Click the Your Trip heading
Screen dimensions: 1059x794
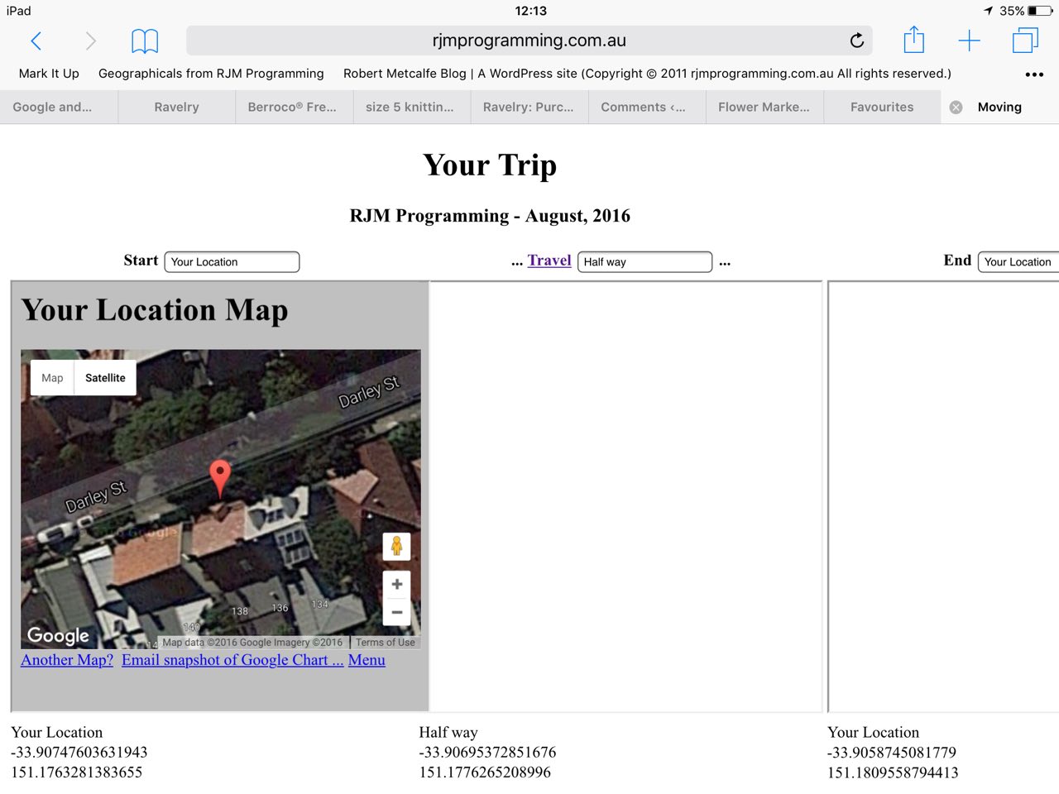point(490,165)
